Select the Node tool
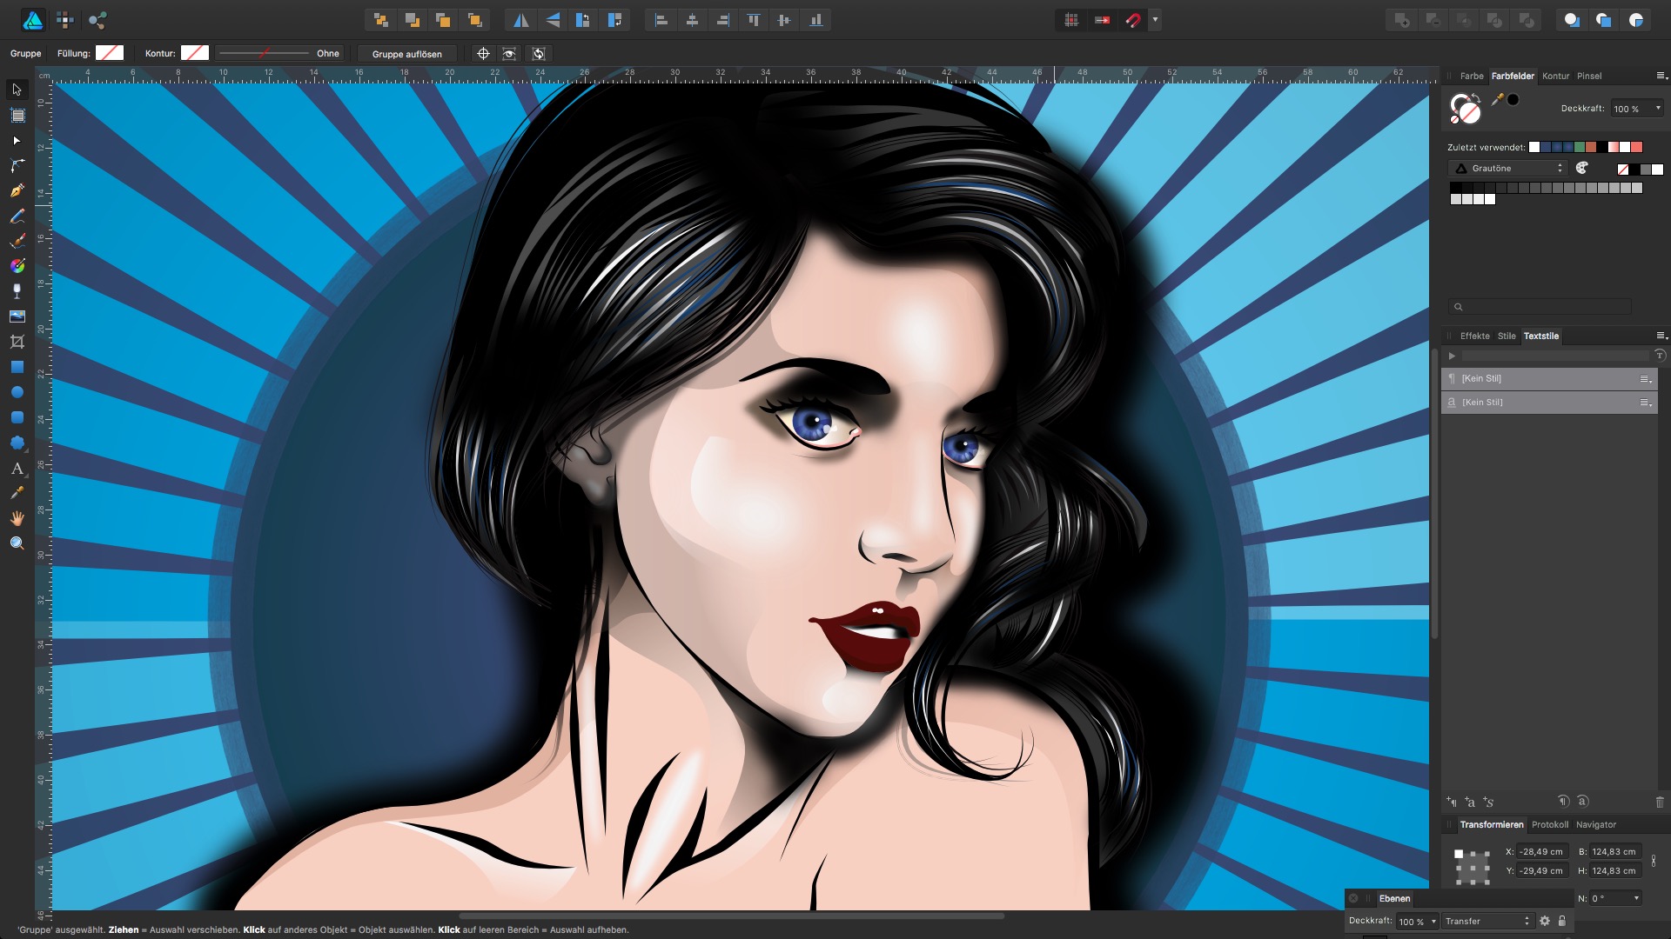Image resolution: width=1671 pixels, height=939 pixels. tap(17, 140)
